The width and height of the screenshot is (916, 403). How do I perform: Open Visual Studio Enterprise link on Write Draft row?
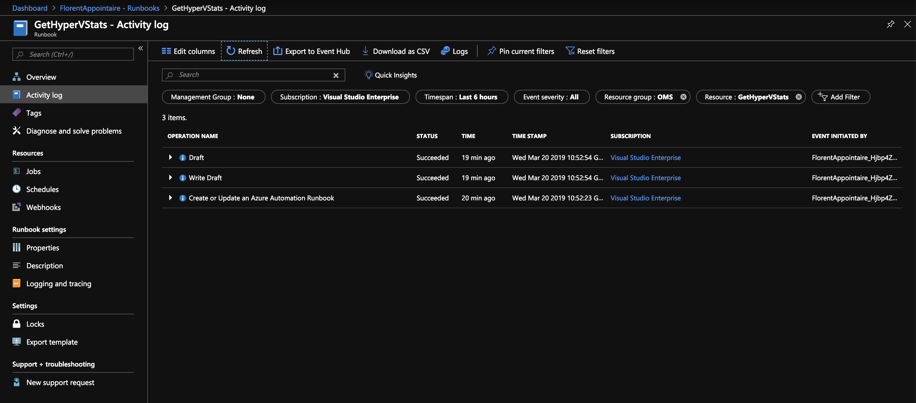pyautogui.click(x=646, y=178)
